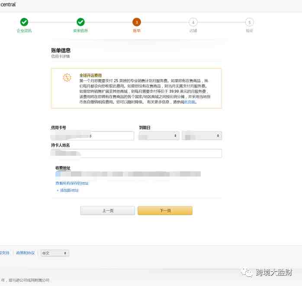This screenshot has height=286, width=302.
Task: Click the 账单 step label
Action: [137, 31]
